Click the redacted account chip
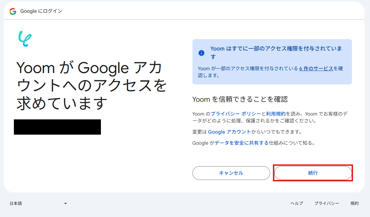370x217 pixels. pyautogui.click(x=57, y=127)
